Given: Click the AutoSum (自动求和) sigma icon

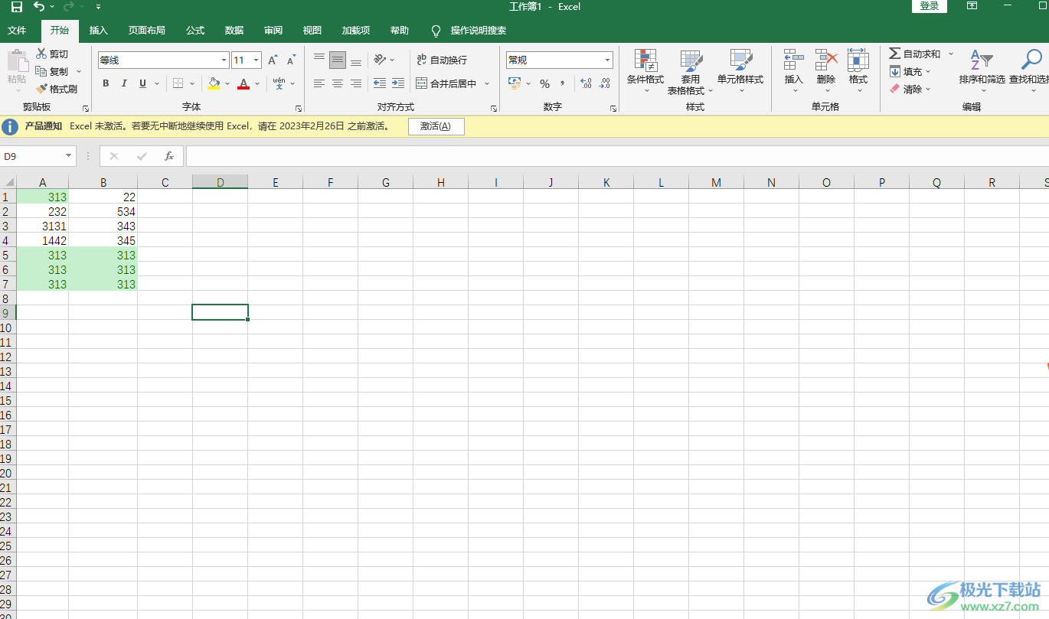Looking at the screenshot, I should click(894, 54).
